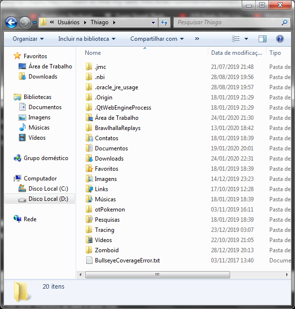The image size is (295, 309).
Task: Open the Compartilhar com menu
Action: pos(157,39)
